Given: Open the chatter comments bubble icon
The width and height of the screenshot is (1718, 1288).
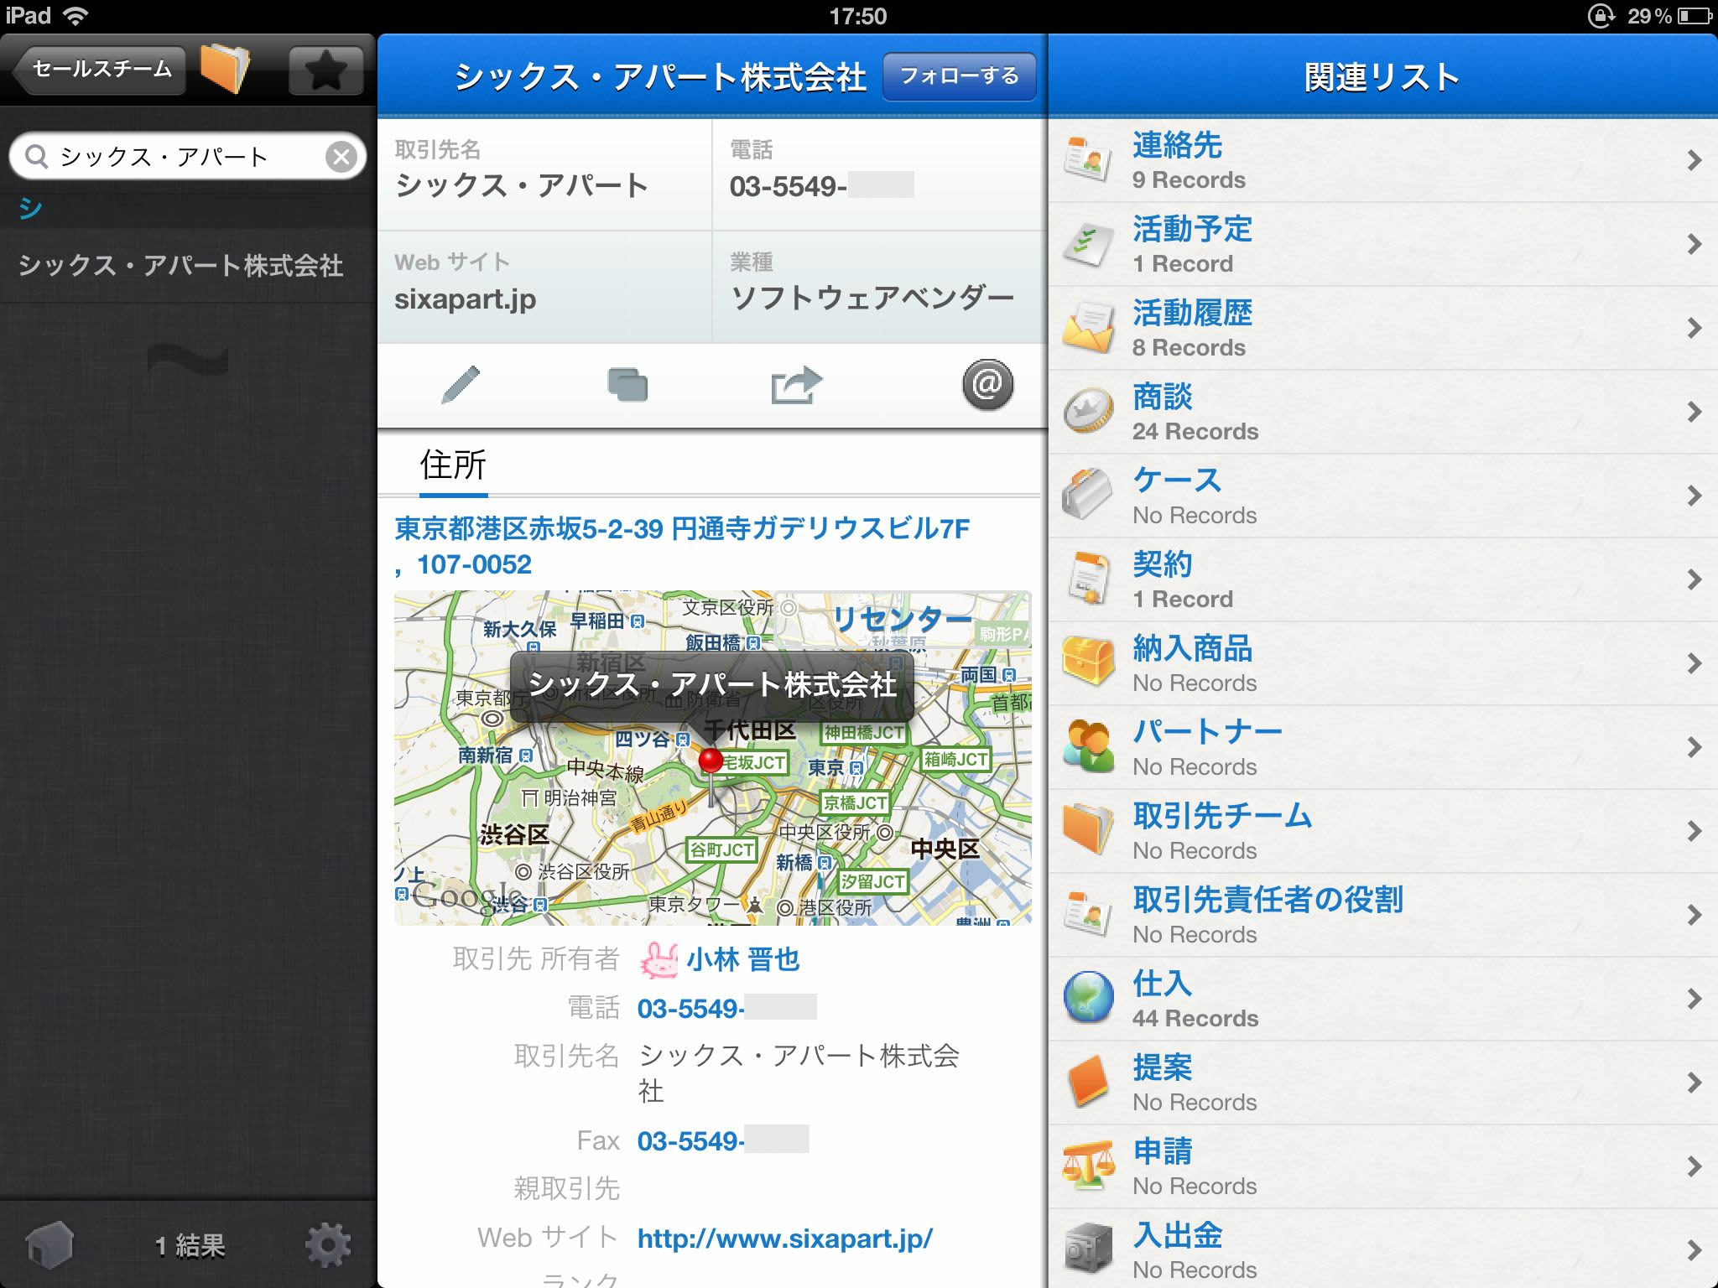Looking at the screenshot, I should click(x=627, y=385).
